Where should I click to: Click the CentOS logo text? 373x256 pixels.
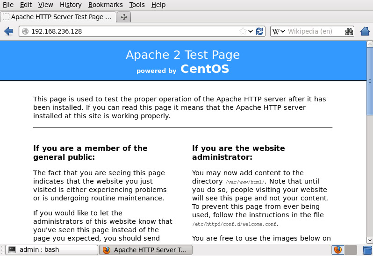[x=205, y=69]
